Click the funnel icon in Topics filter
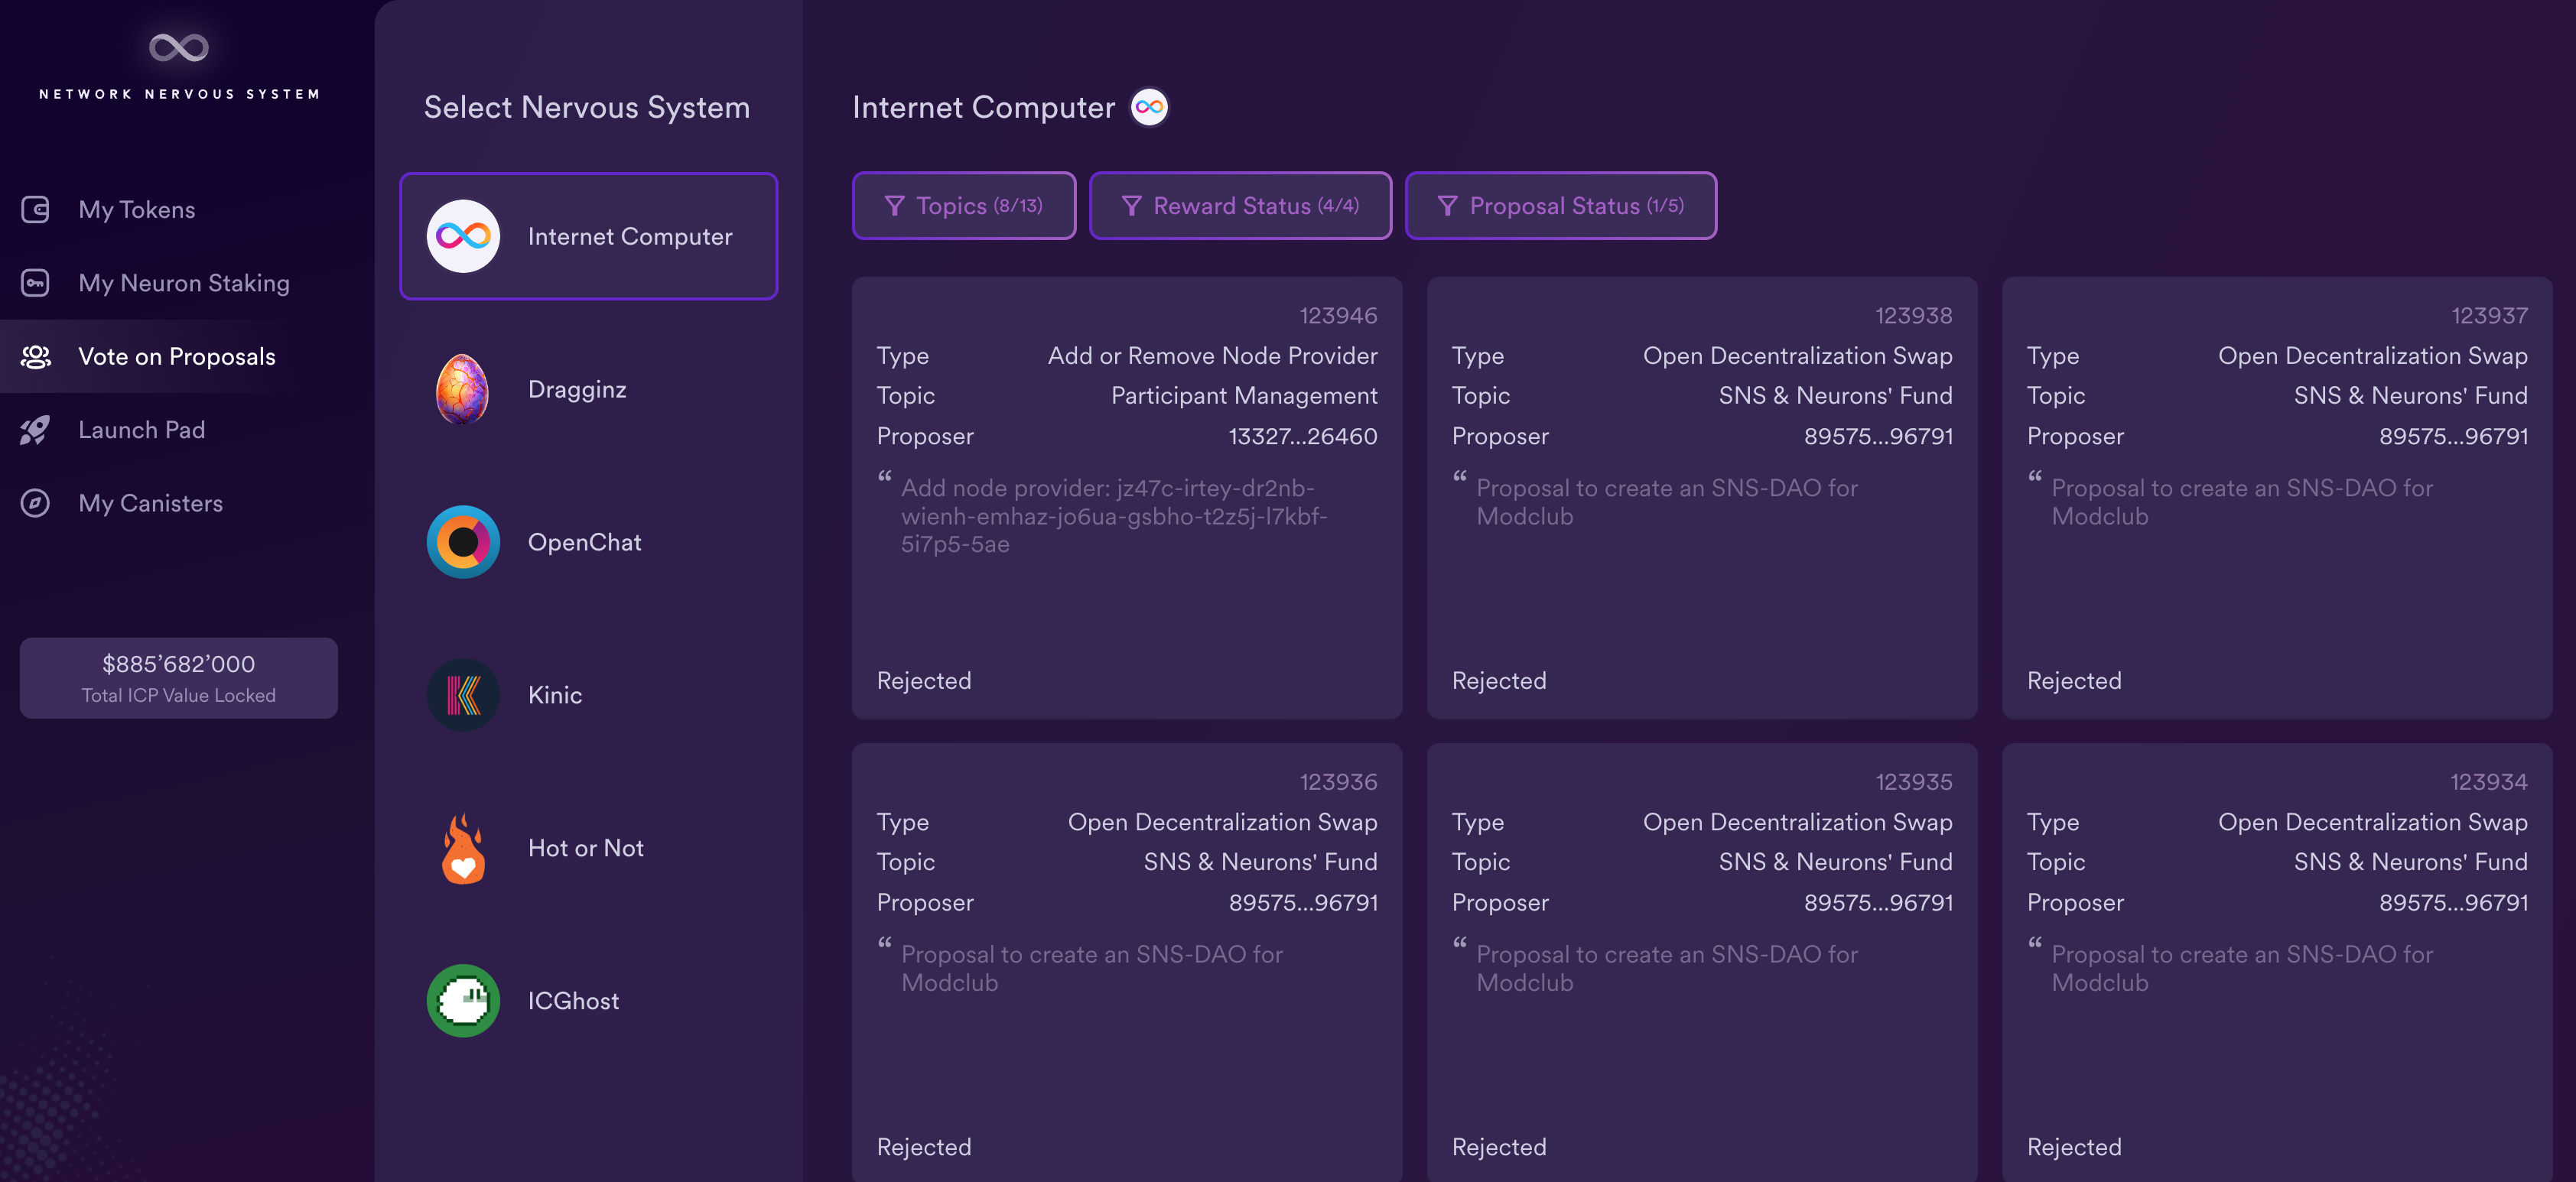This screenshot has height=1182, width=2576. pos(895,206)
